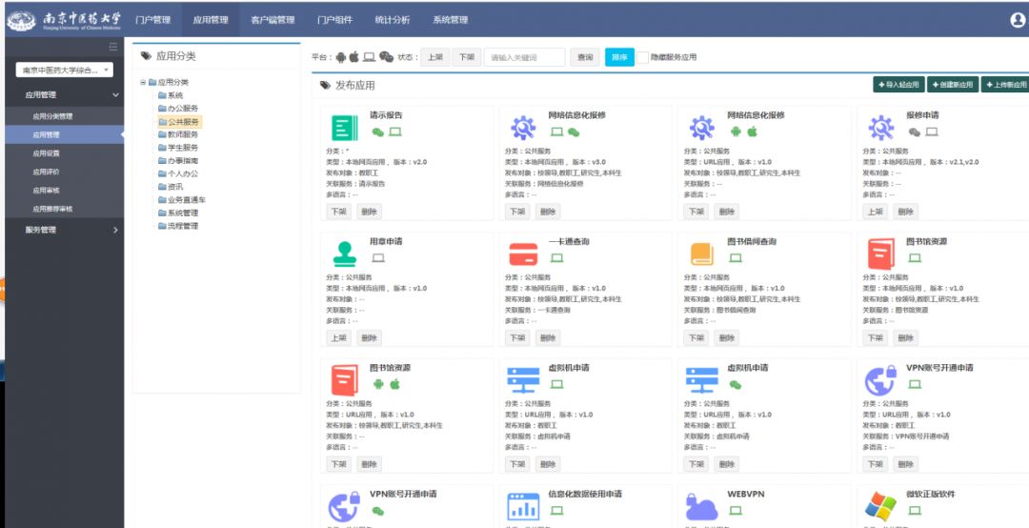Click the 用章申请 green stamp icon

pyautogui.click(x=344, y=254)
